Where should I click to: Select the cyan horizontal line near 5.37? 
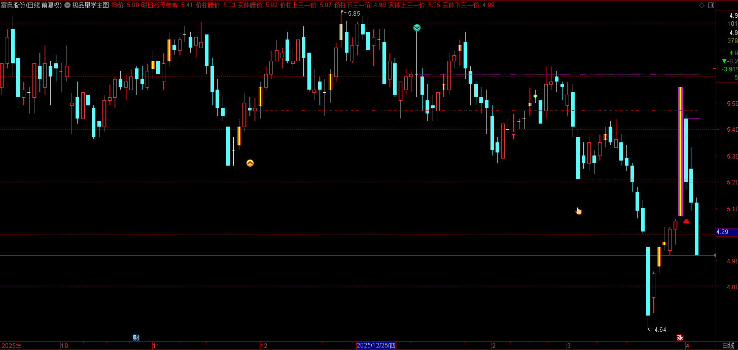[x=640, y=137]
